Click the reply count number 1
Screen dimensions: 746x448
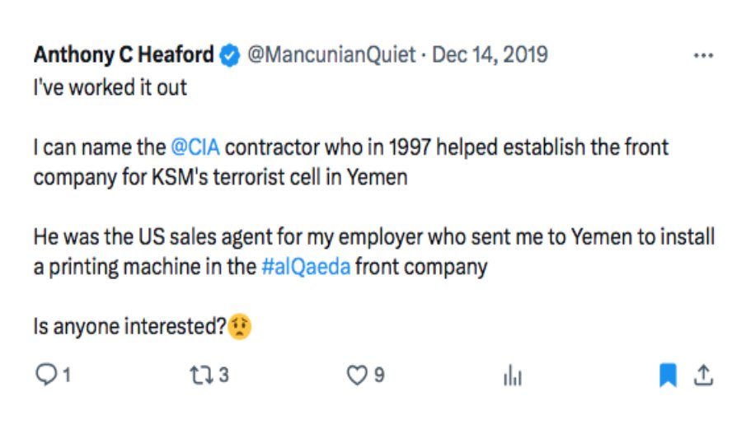pyautogui.click(x=66, y=376)
